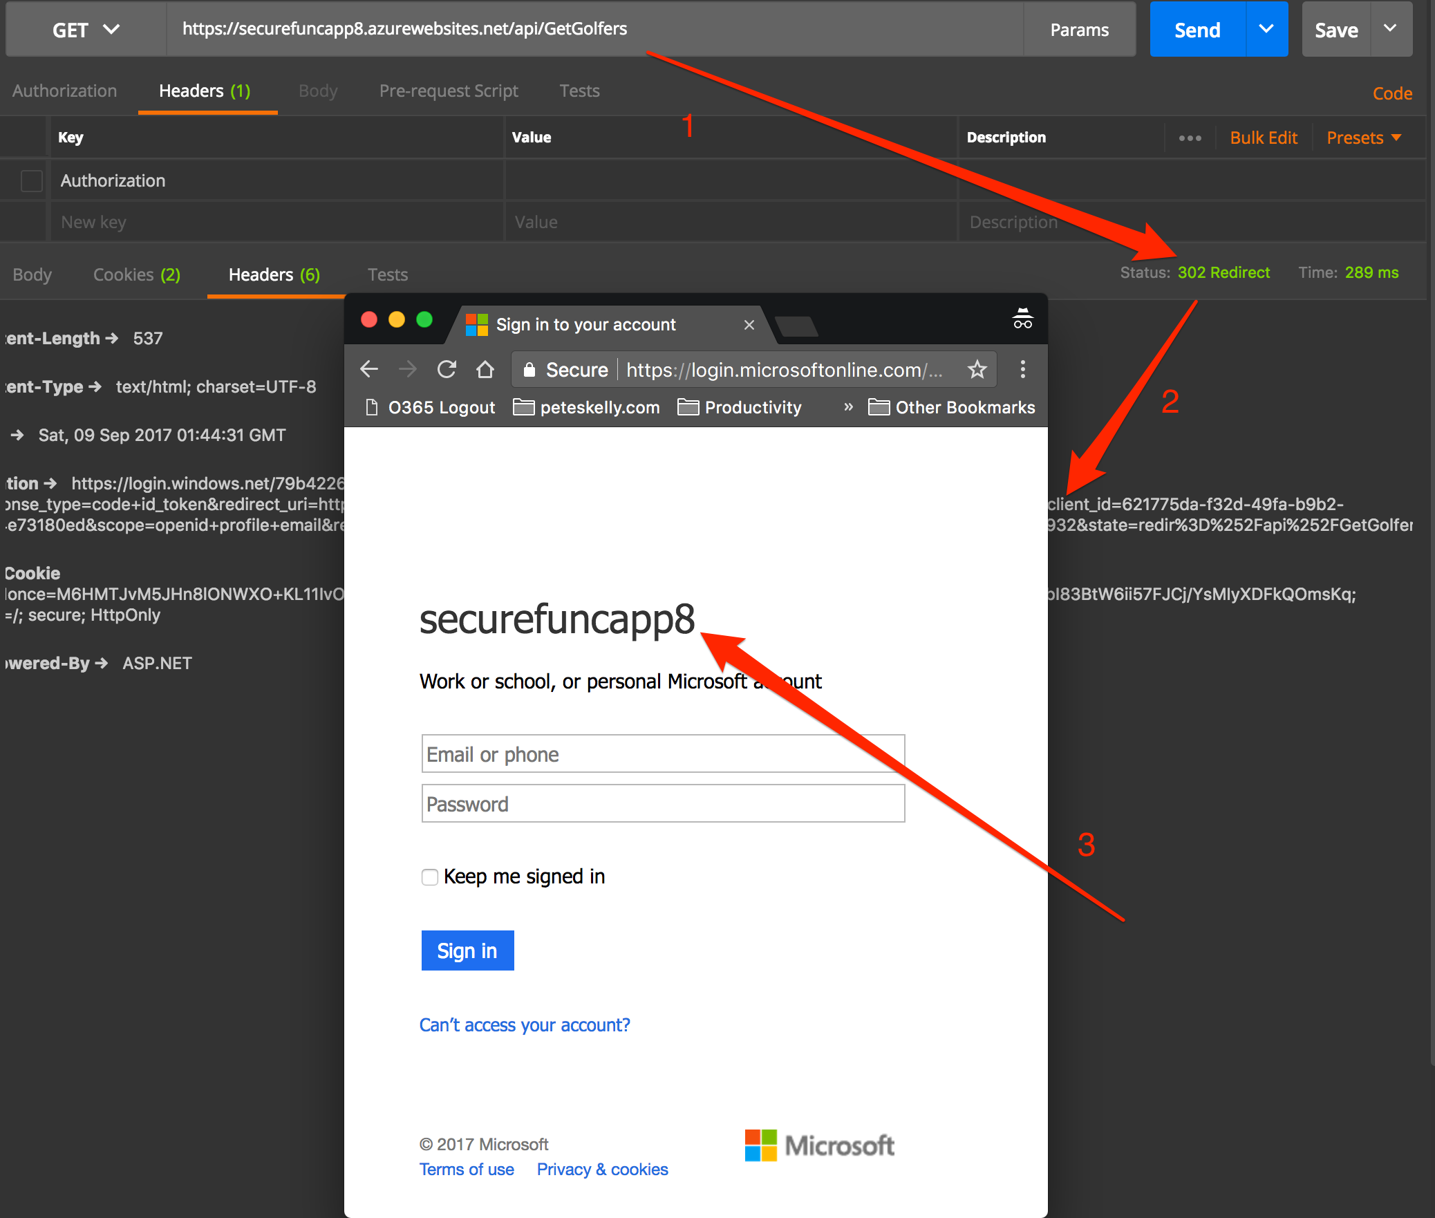Bookmark the page via the star icon
The height and width of the screenshot is (1218, 1435).
pos(977,369)
